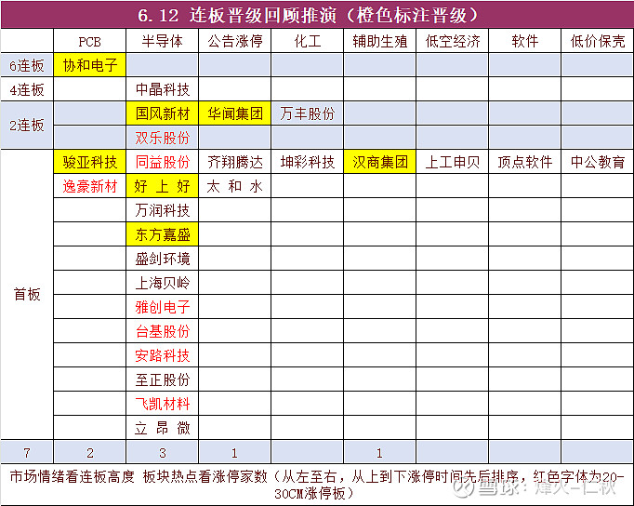
Task: Click the red 逸豪新材 cell
Action: pos(90,186)
